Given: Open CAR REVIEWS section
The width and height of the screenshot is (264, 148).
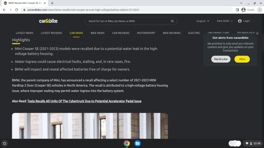Looking at the screenshot, I should tap(121, 33).
